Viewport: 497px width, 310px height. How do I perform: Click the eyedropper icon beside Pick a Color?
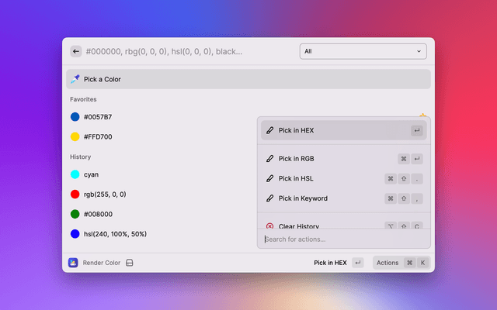(x=75, y=79)
